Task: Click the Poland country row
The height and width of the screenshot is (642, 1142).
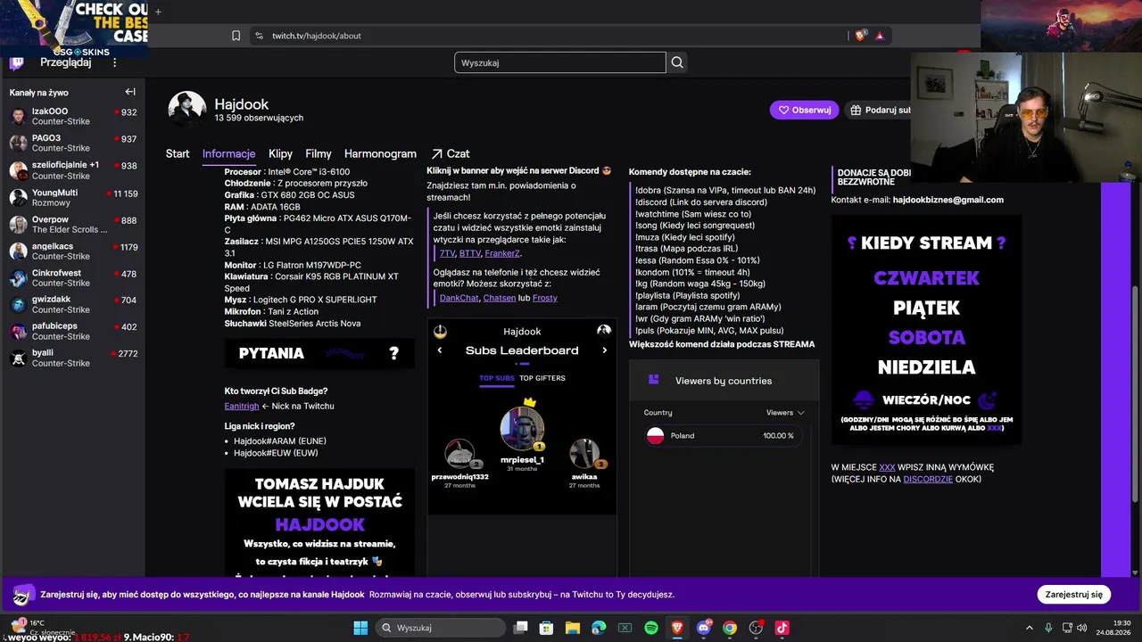Action: [x=724, y=436]
